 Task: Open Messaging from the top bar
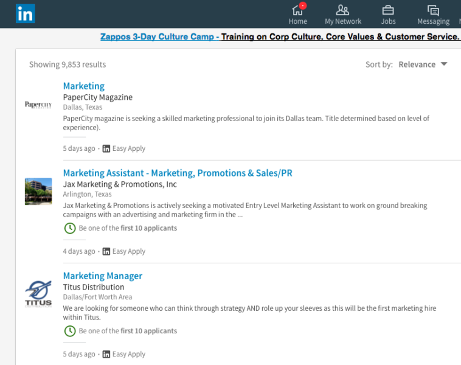[x=433, y=15]
